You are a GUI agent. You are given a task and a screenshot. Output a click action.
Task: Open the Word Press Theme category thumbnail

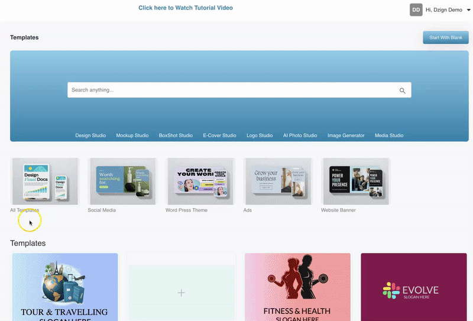(x=200, y=181)
